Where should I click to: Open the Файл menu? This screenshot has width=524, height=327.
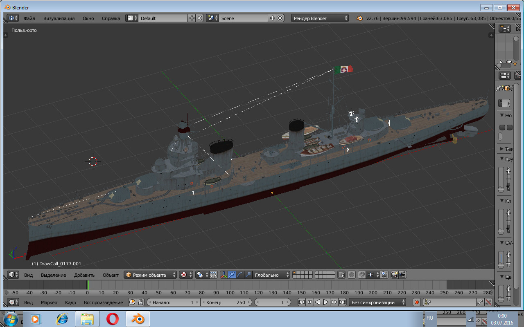click(x=29, y=18)
